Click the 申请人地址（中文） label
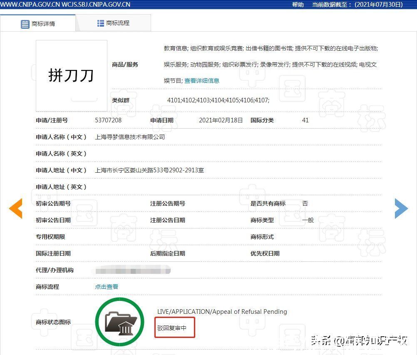Screen dimensions: 417x355 pos(61,170)
